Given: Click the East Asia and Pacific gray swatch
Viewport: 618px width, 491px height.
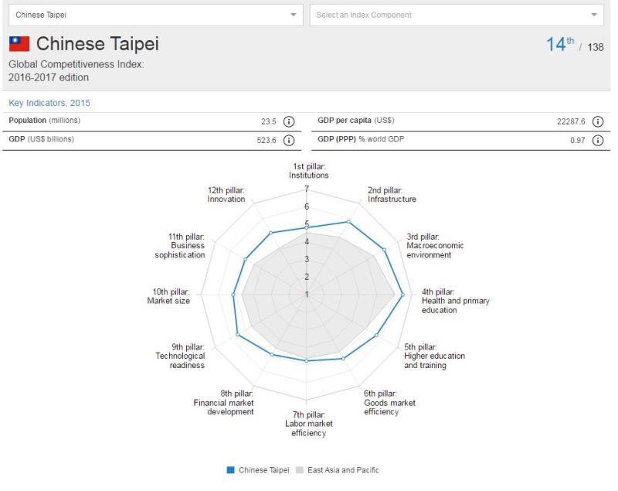Looking at the screenshot, I should point(299,470).
